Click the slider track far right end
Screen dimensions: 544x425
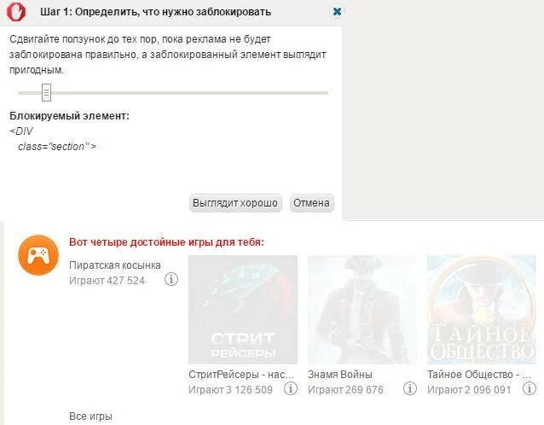pyautogui.click(x=326, y=93)
